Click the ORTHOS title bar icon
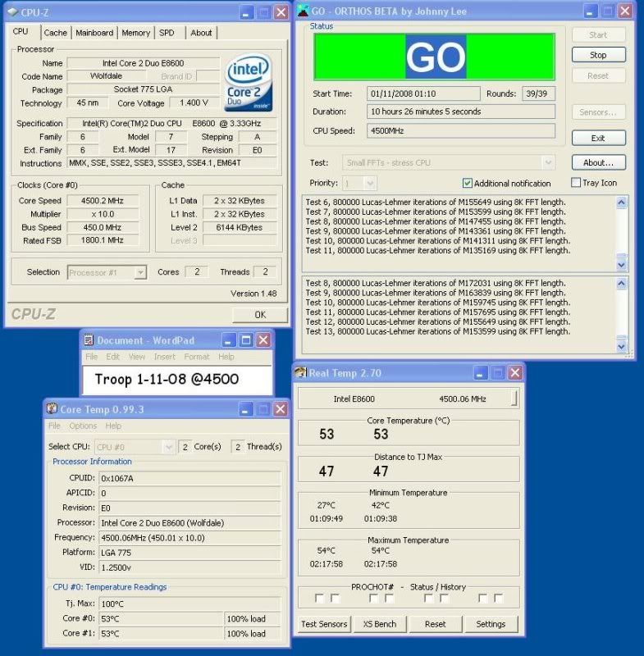 pos(303,11)
